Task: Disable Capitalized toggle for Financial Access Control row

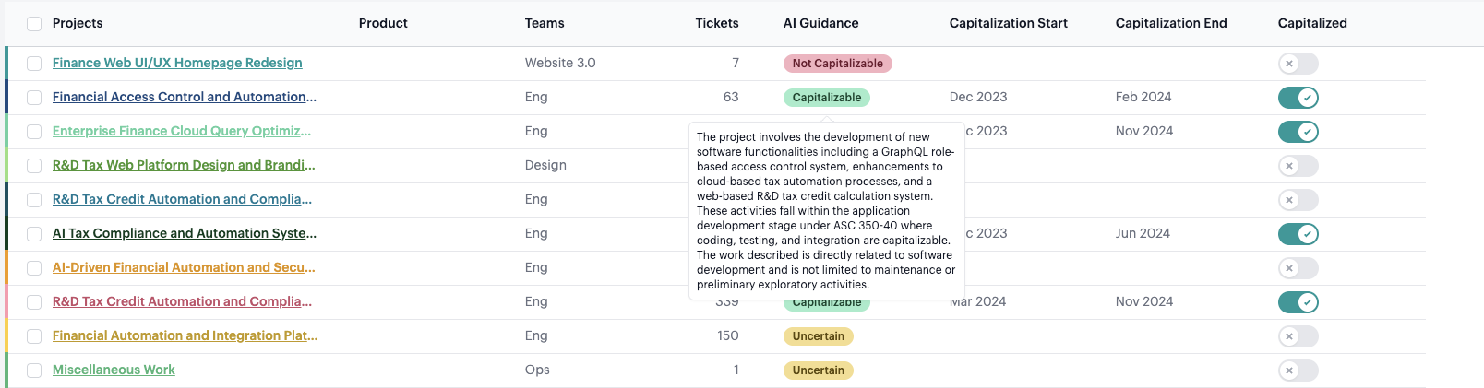Action: (1298, 98)
